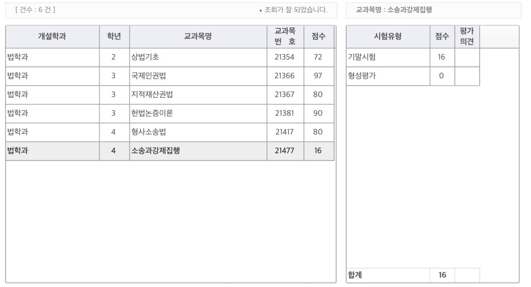Click course number 21366 cell
Screen dimensions: 531x287
285,76
